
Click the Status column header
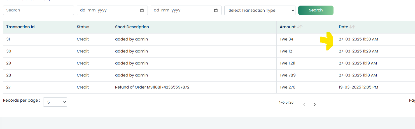tap(83, 27)
